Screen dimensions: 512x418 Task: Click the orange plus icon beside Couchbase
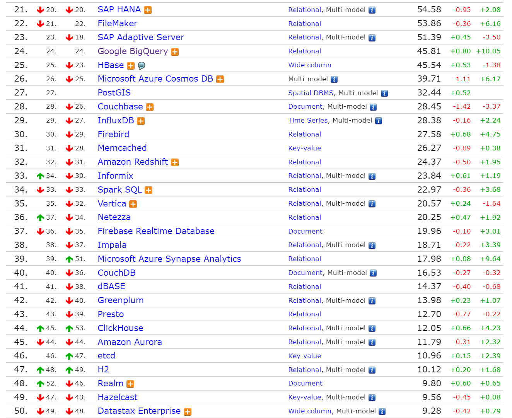(150, 107)
